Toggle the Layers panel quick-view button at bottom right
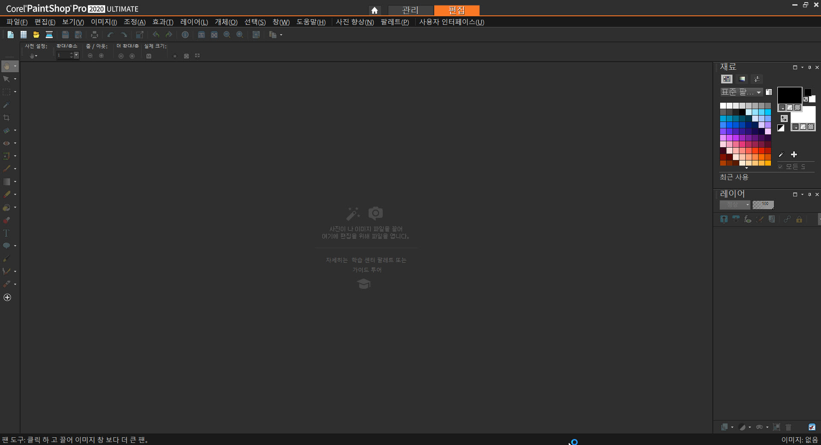821x445 pixels. click(812, 427)
